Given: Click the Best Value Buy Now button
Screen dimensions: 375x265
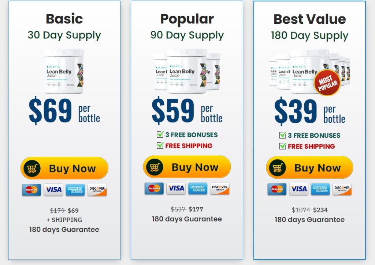Looking at the screenshot, I should point(309,168).
